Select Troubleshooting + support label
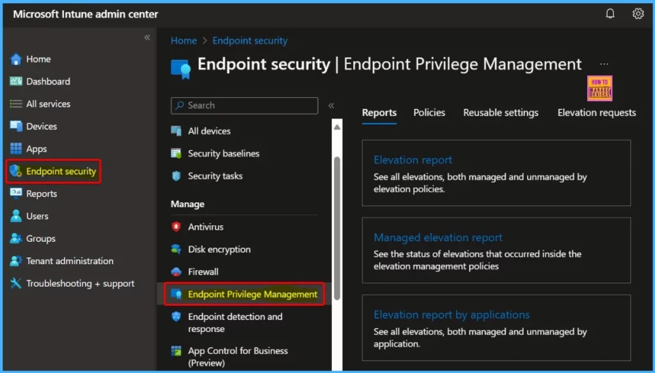This screenshot has height=373, width=655. coord(80,283)
